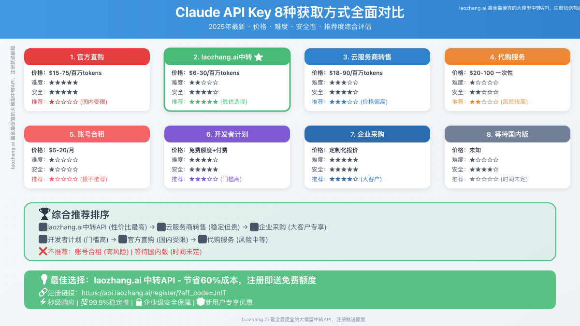Click the heading 综合推荐排序

(x=80, y=214)
